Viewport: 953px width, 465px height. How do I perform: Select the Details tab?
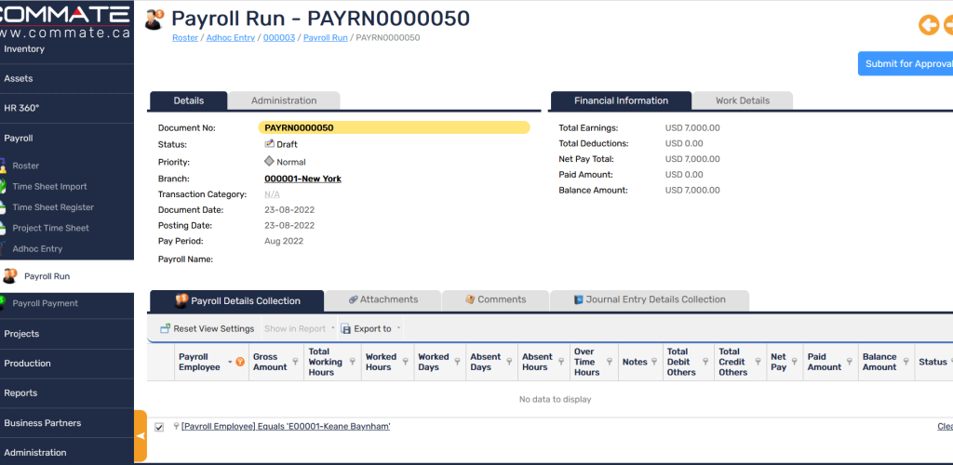(x=188, y=100)
